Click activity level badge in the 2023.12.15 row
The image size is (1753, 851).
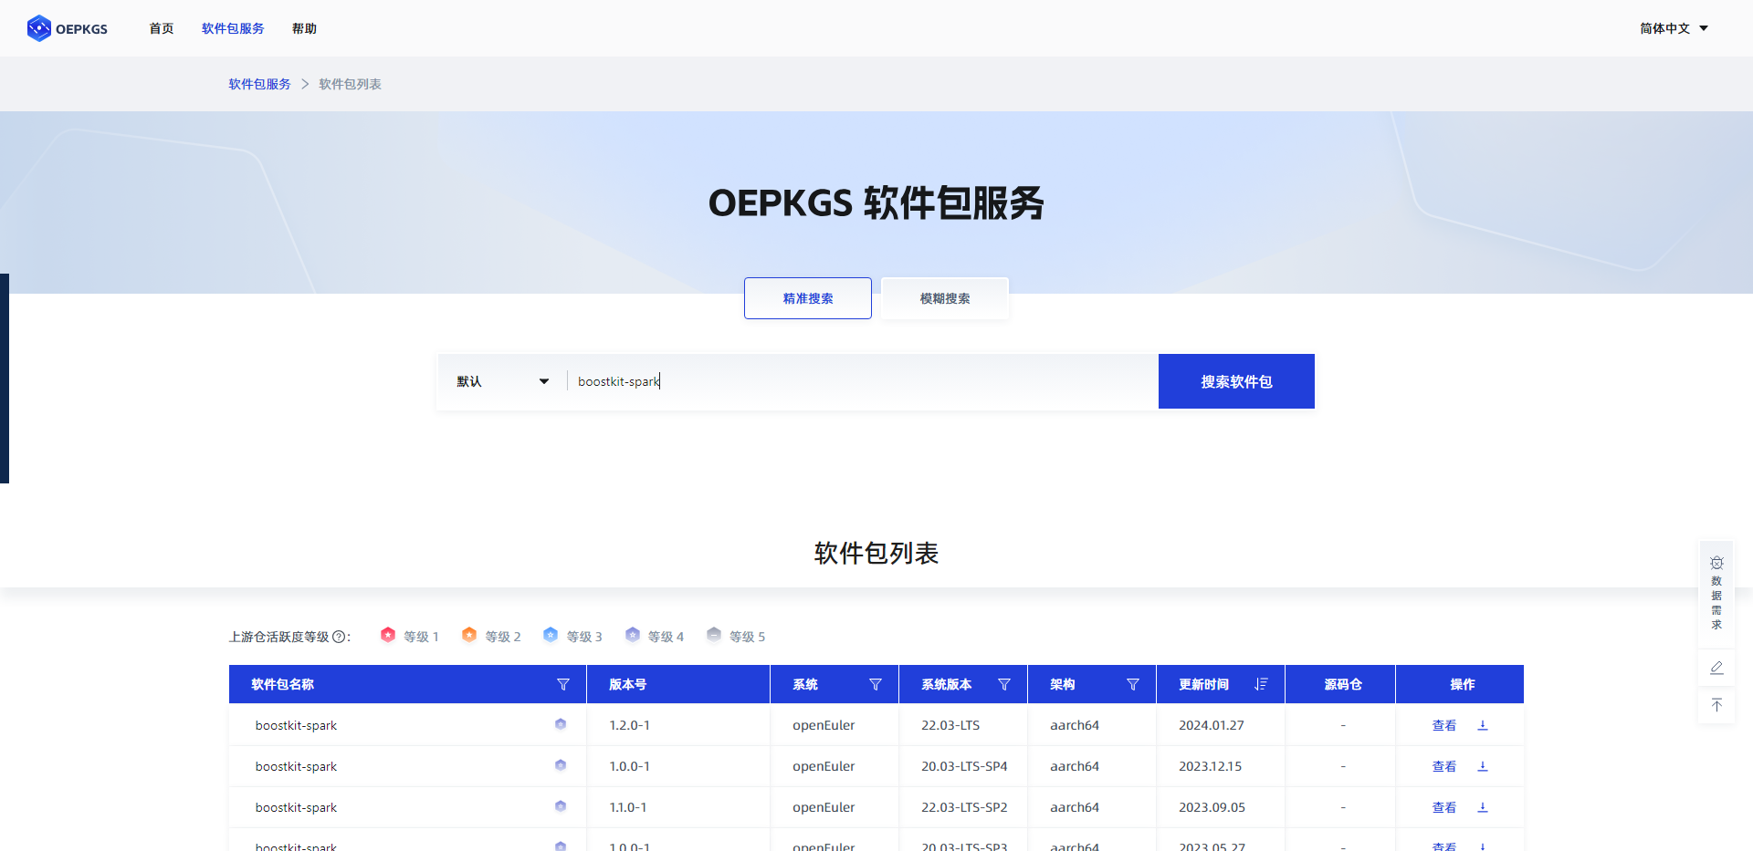(561, 765)
